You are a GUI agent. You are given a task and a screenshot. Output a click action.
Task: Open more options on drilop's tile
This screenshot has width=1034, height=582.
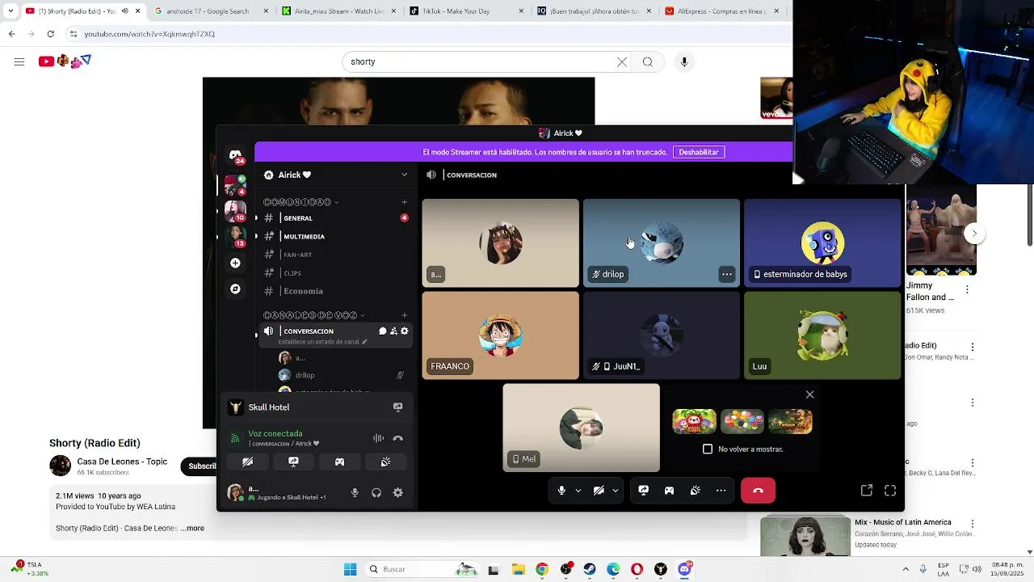click(x=726, y=275)
